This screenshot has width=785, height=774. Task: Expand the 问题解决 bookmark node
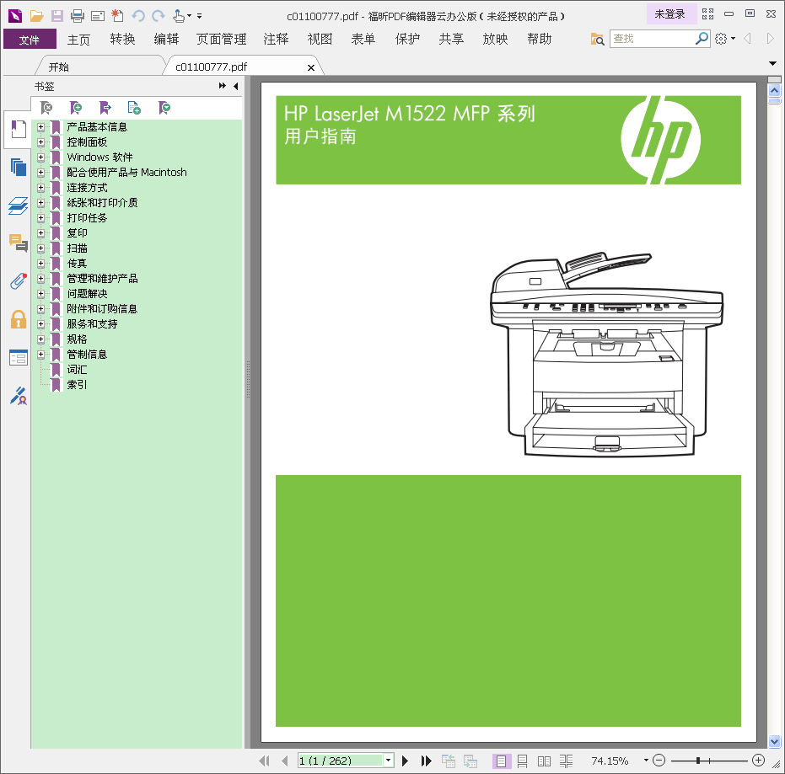41,293
